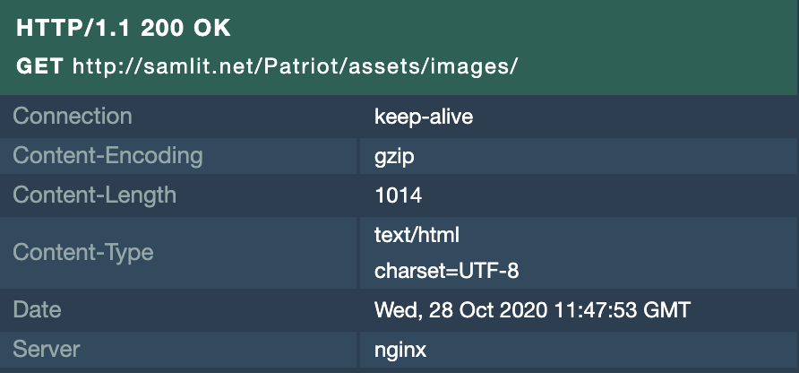
Task: Select the Server header name
Action: 47,350
